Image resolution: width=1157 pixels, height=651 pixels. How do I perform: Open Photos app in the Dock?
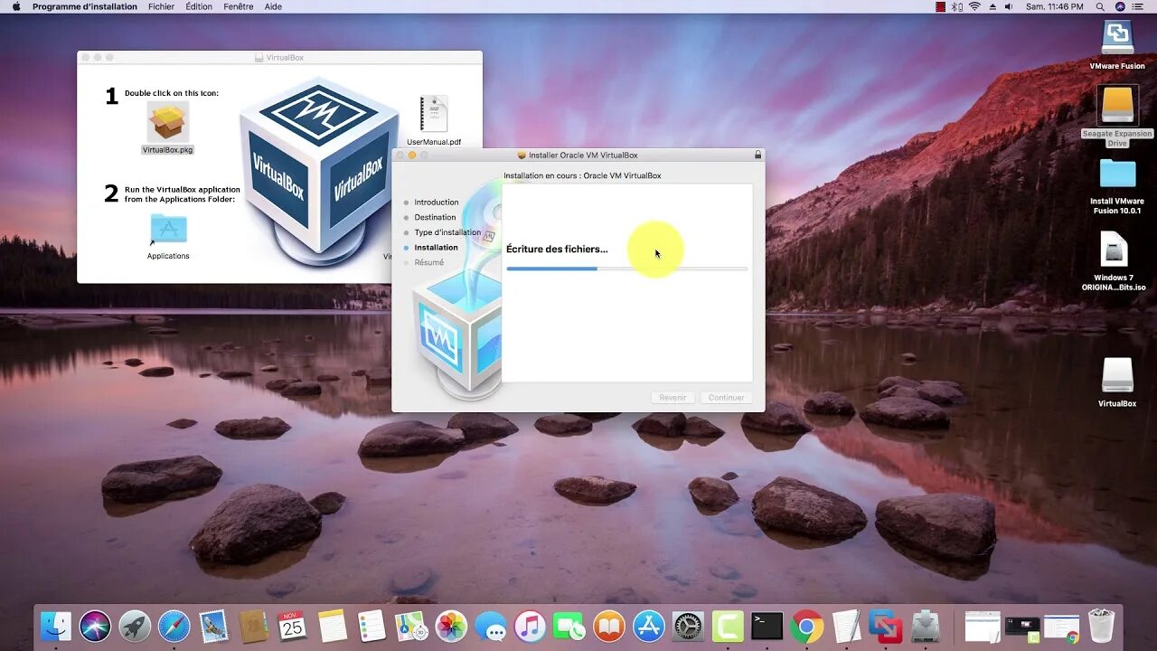point(450,626)
